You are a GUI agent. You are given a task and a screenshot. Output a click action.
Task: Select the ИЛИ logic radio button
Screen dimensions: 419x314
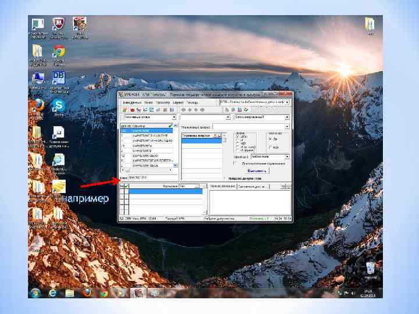click(237, 137)
